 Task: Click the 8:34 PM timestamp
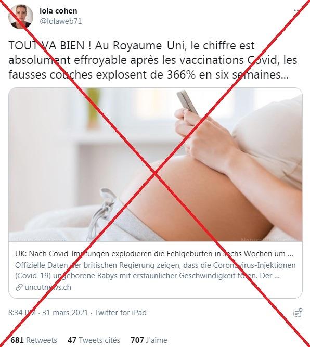pos(22,313)
